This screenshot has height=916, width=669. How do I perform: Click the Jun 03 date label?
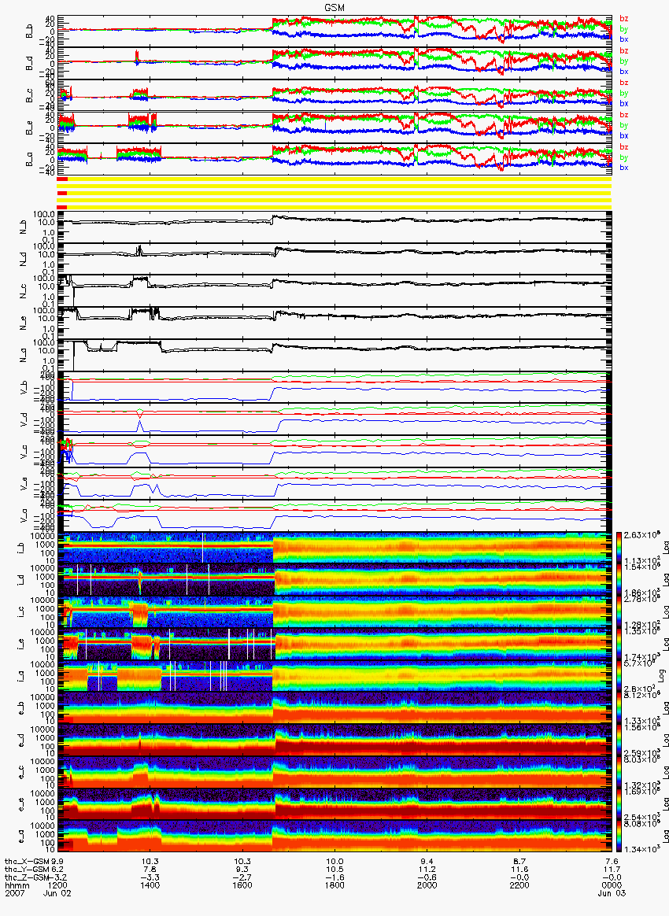tap(612, 893)
